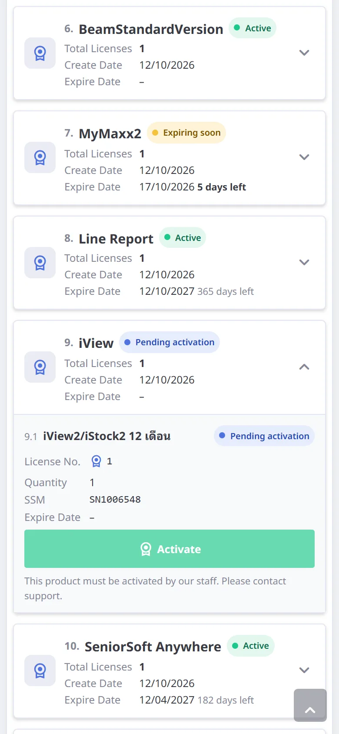Click the green Activate button

(x=169, y=549)
